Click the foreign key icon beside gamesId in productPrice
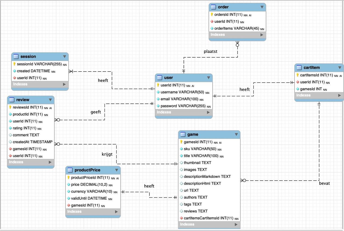344x231 pixels. (69, 206)
